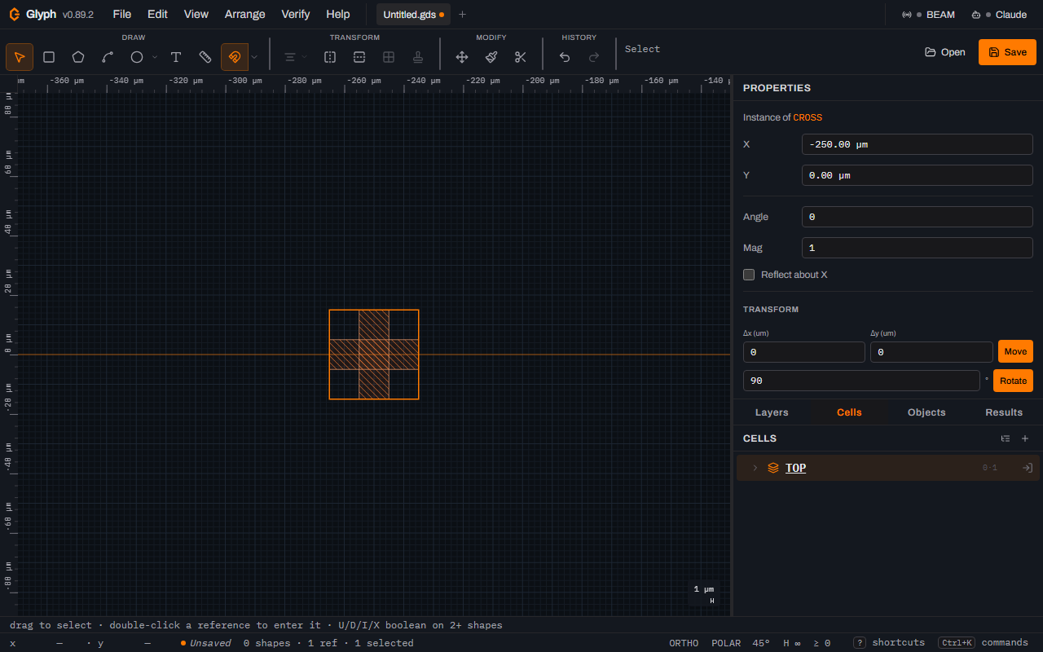Open the circle shape variants dropdown
Screen dimensions: 1043x652
[x=155, y=57]
